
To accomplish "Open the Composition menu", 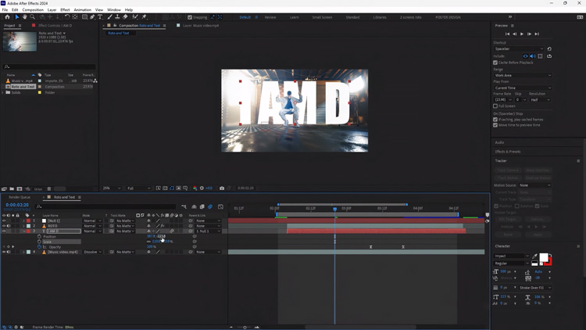I will click(33, 9).
